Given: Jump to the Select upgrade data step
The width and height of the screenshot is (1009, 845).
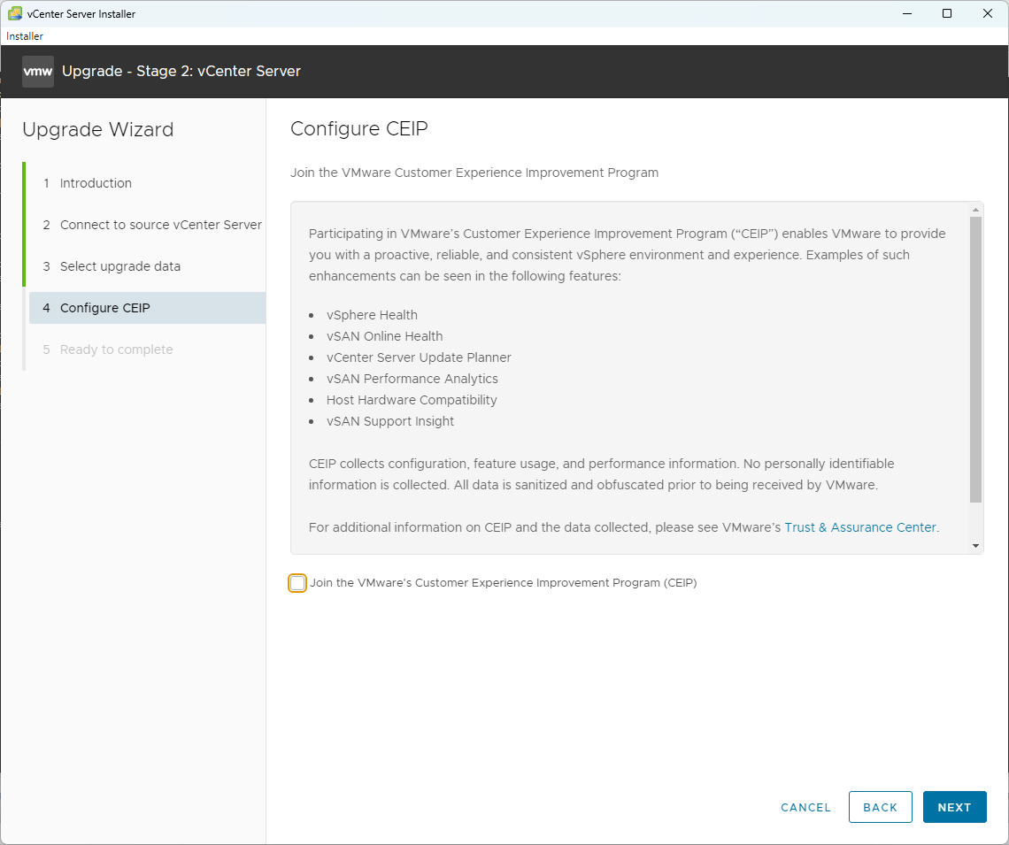Looking at the screenshot, I should point(119,266).
